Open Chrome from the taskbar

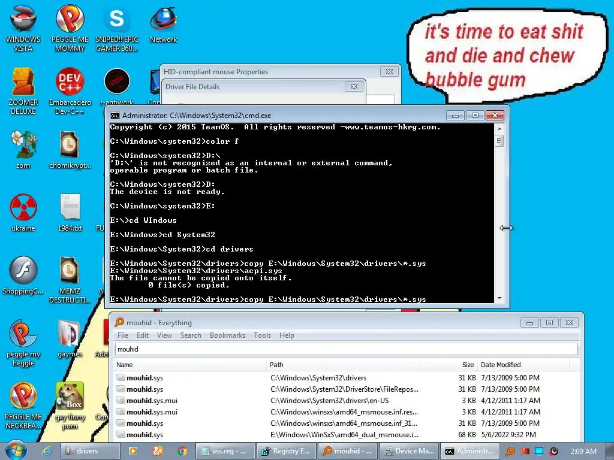pos(182,451)
